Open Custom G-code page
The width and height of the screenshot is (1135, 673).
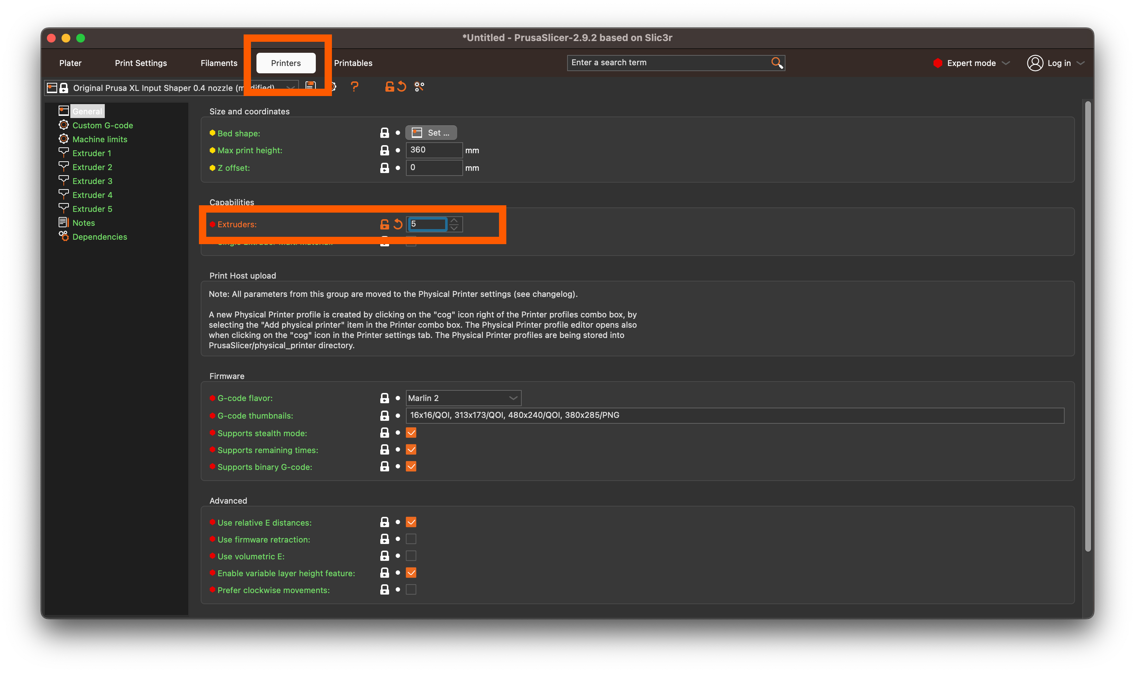[103, 125]
